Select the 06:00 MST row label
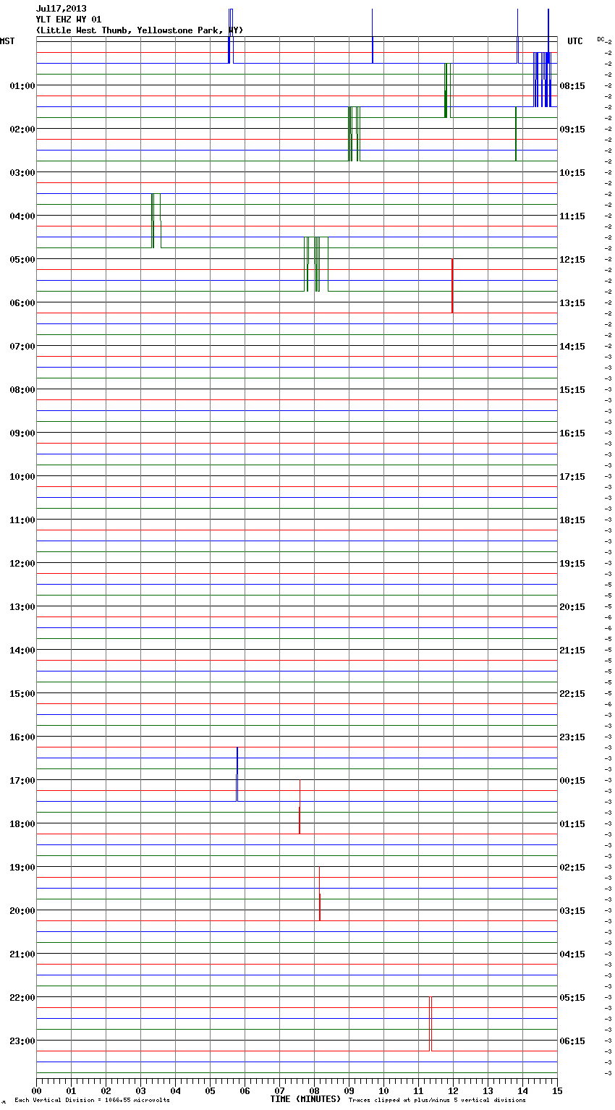This screenshot has width=615, height=1110. [x=22, y=302]
